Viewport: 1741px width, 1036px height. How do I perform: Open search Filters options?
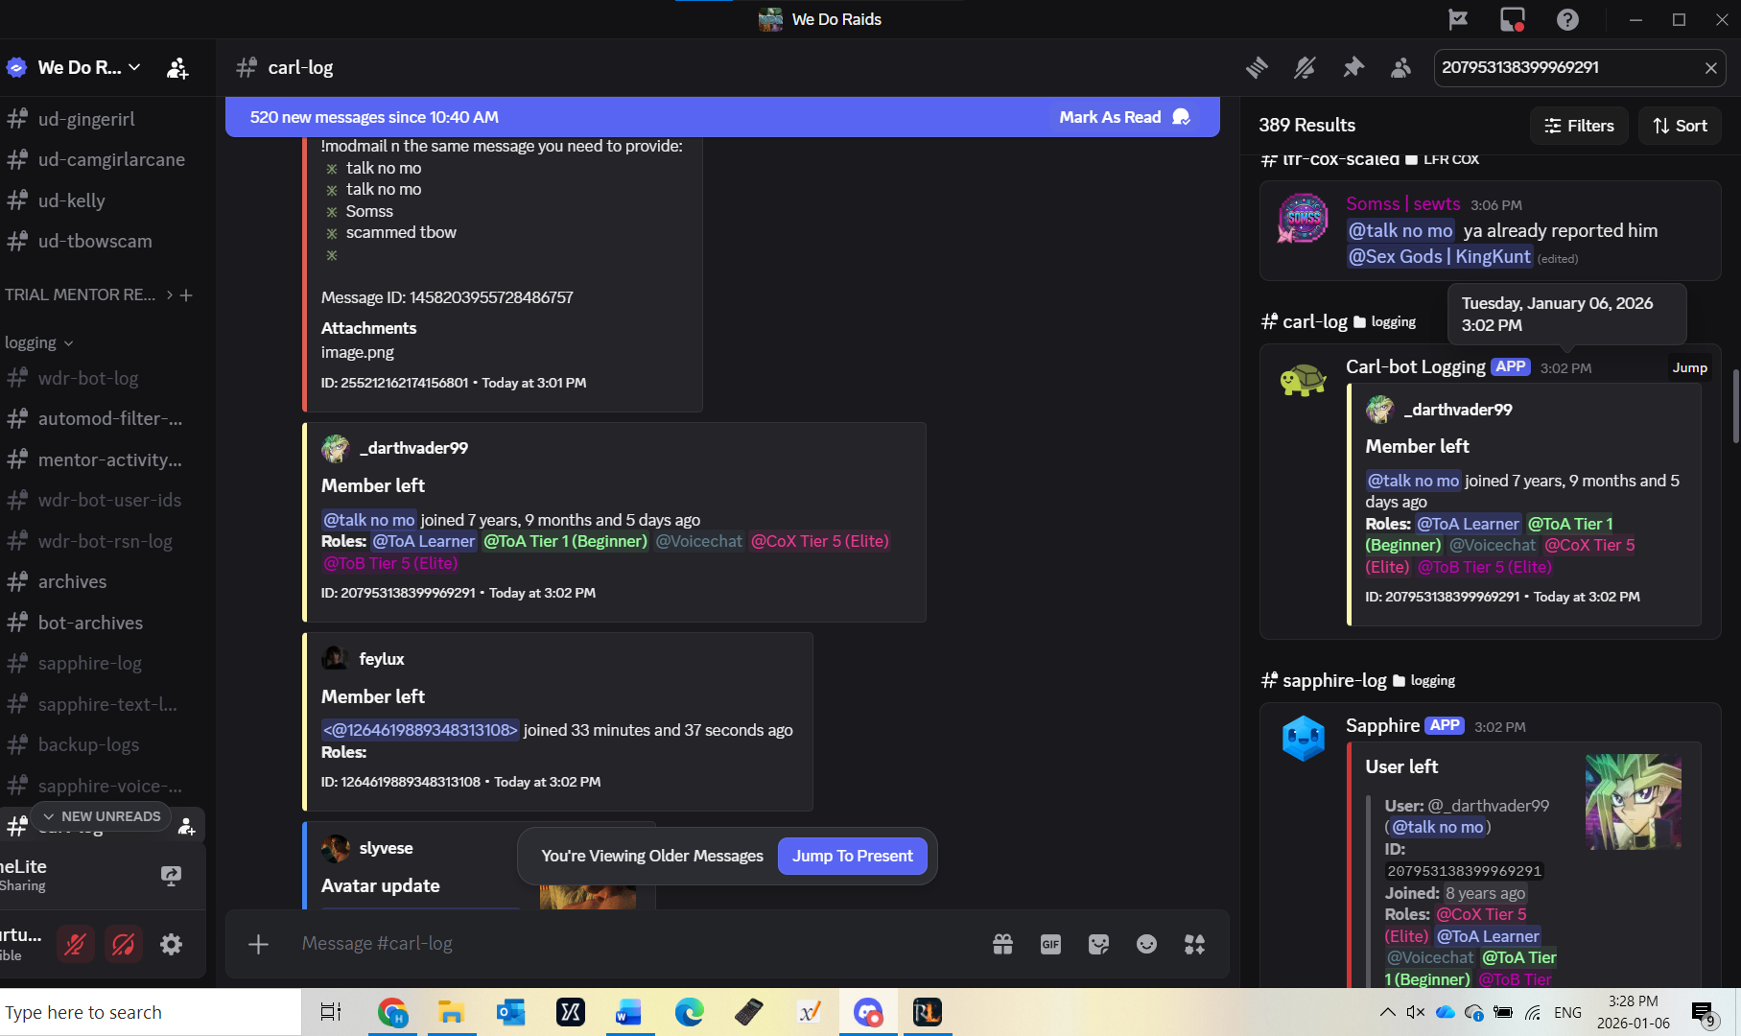pyautogui.click(x=1579, y=126)
